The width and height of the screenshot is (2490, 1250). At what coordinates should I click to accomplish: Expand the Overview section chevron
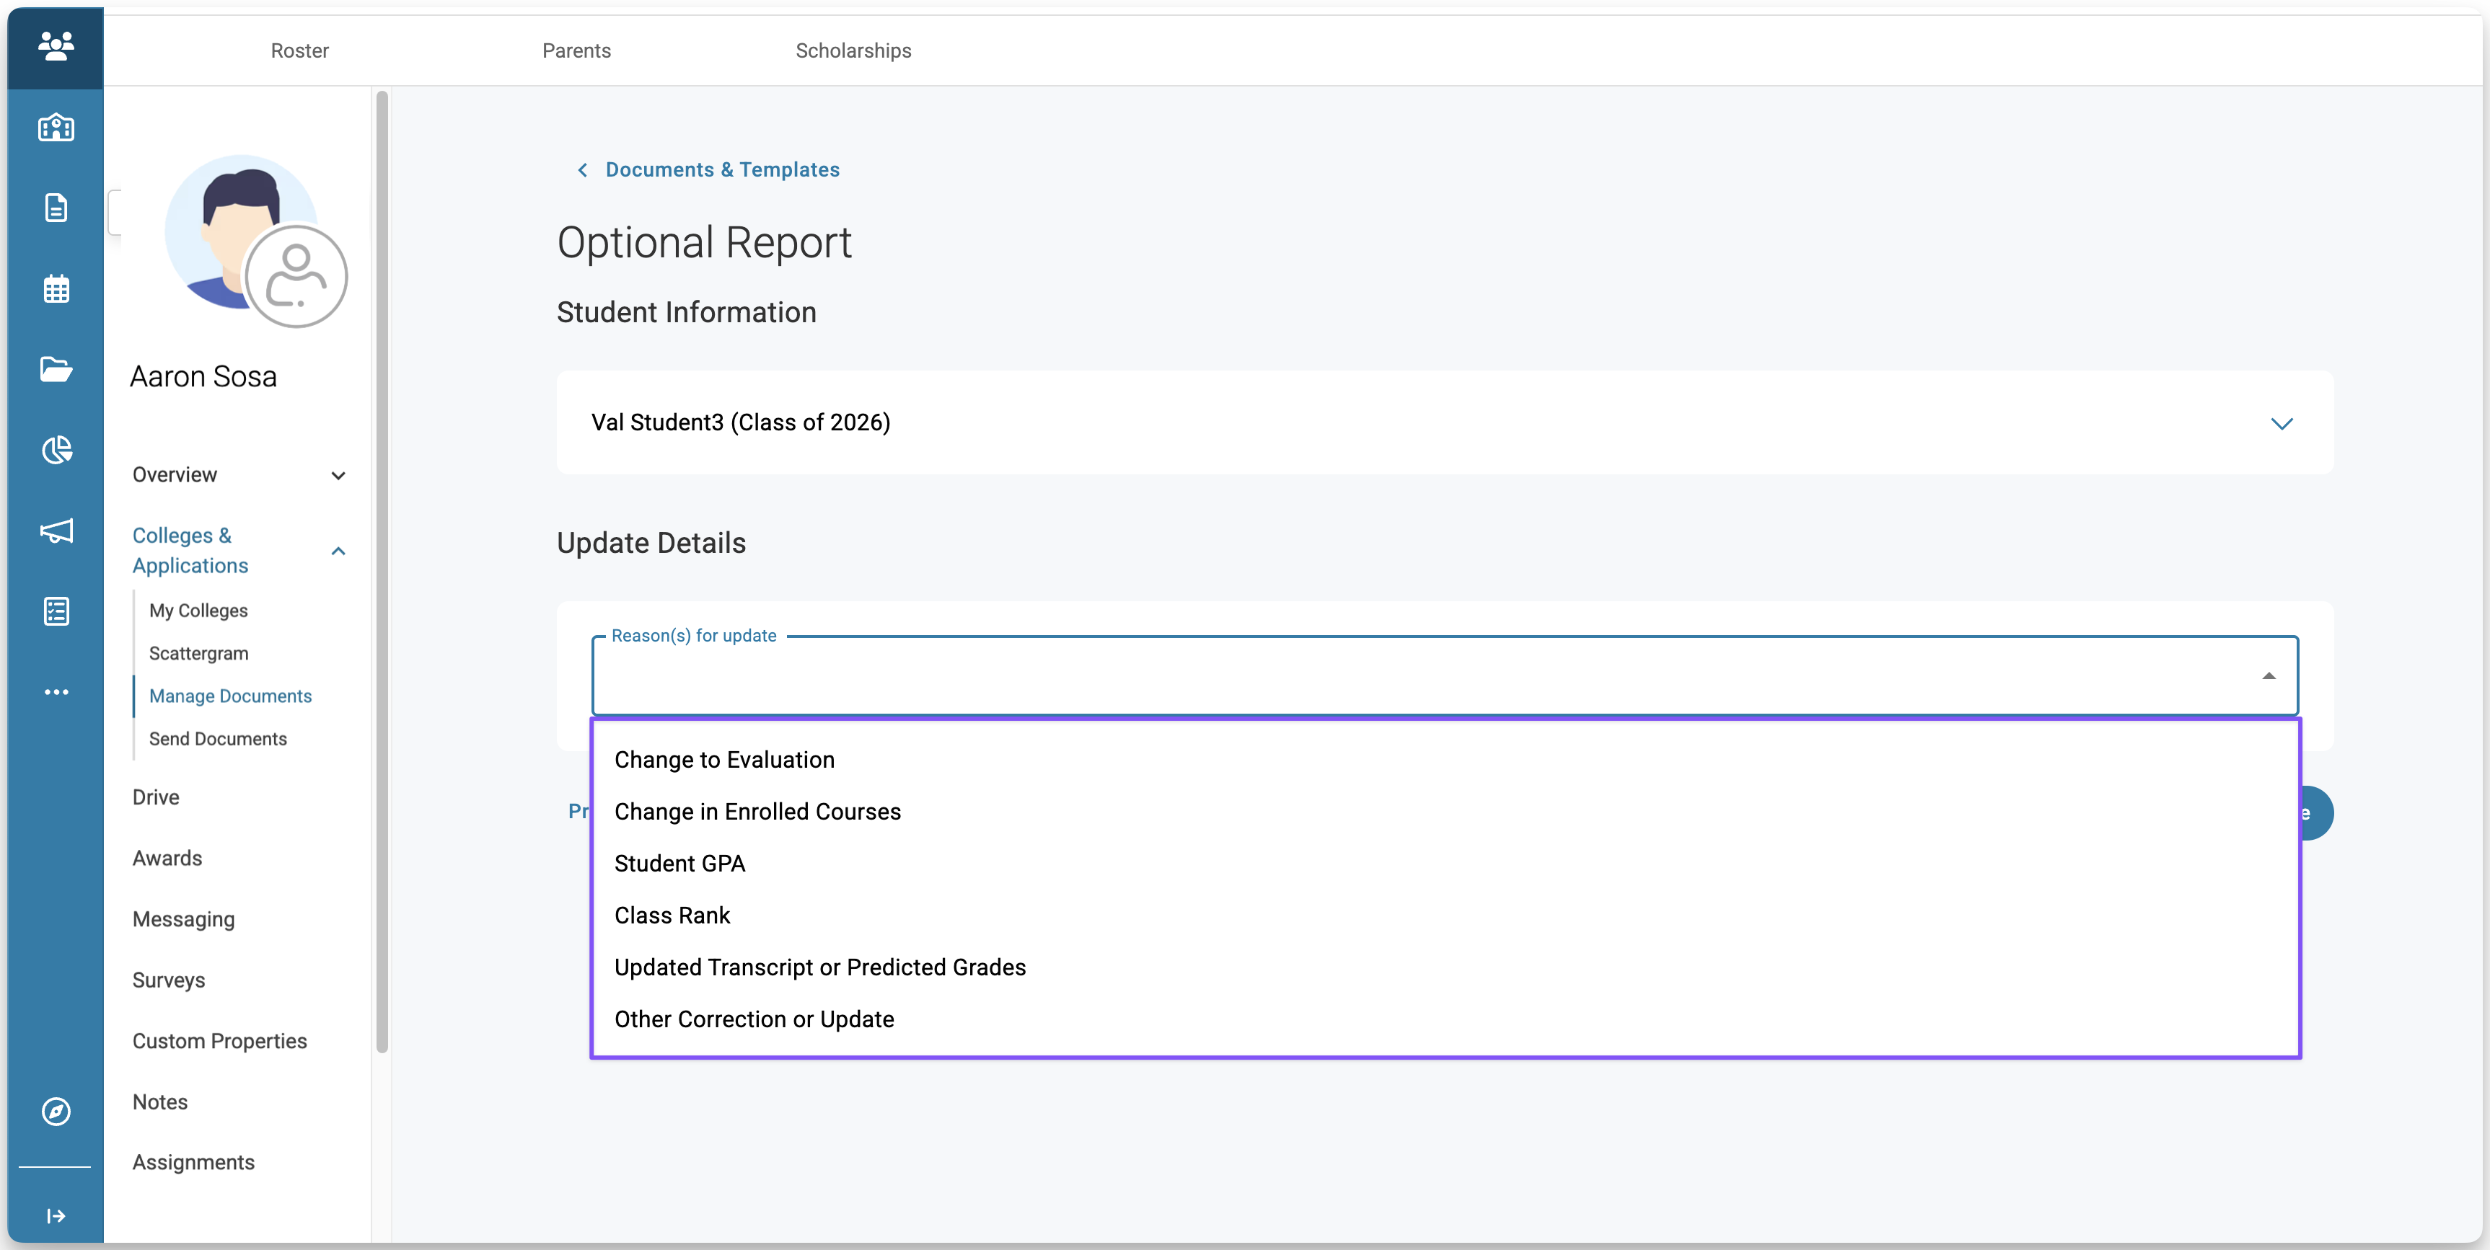338,475
